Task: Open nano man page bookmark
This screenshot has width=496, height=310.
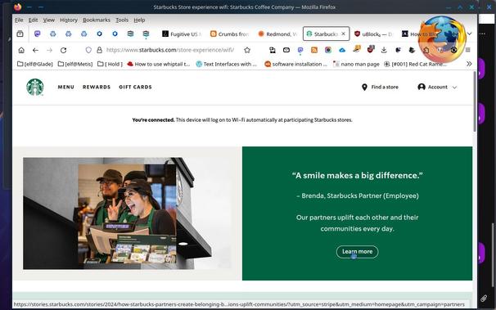Action: click(x=356, y=64)
